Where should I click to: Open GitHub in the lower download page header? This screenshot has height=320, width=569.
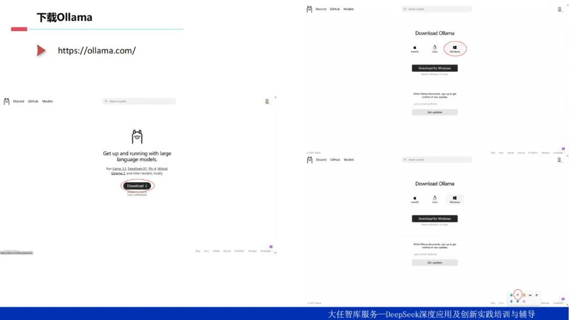335,160
